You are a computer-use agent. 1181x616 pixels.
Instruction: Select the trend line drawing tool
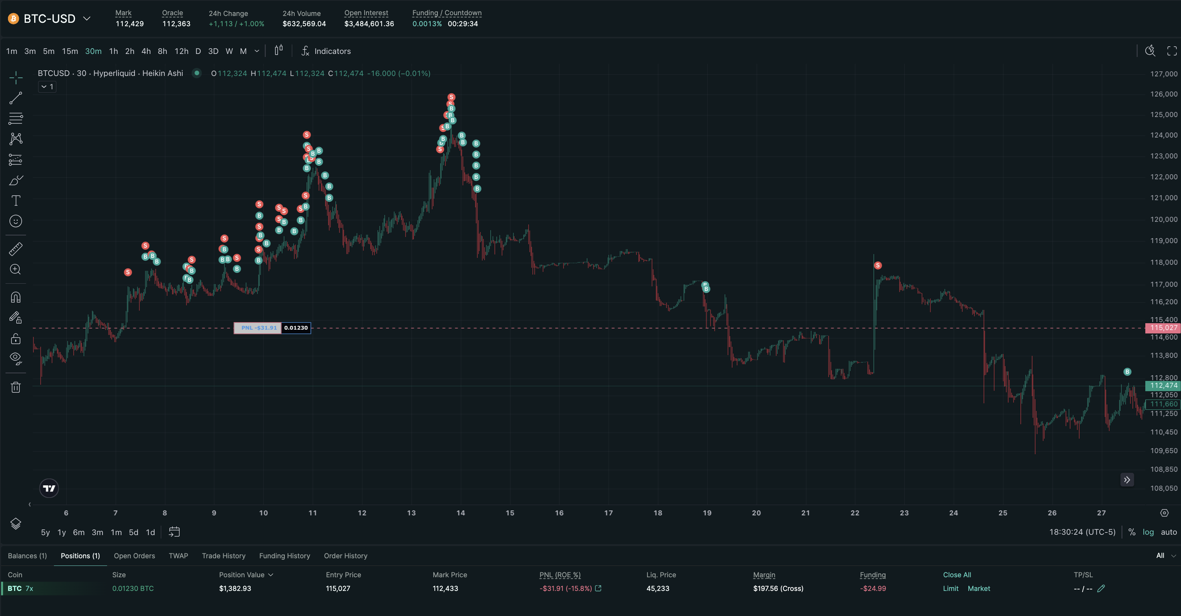[16, 98]
